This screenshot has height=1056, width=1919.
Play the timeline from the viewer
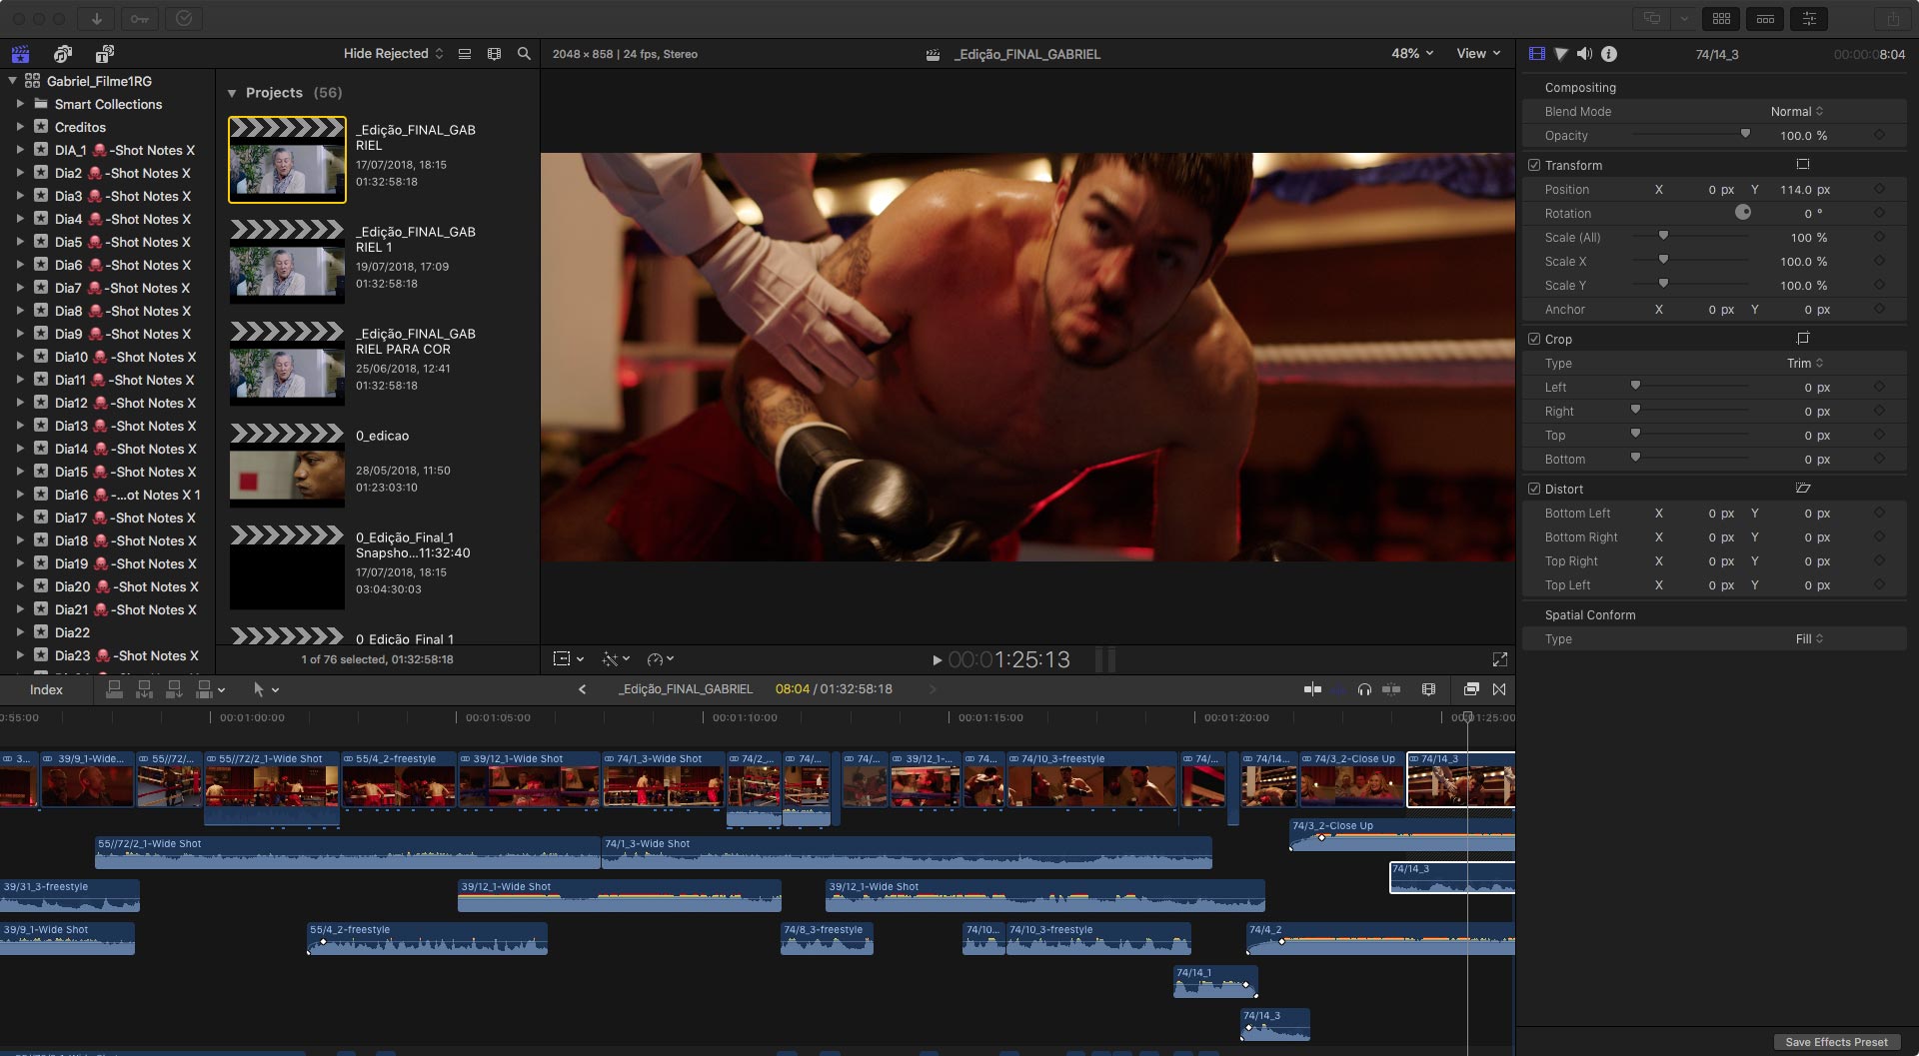[x=937, y=659]
